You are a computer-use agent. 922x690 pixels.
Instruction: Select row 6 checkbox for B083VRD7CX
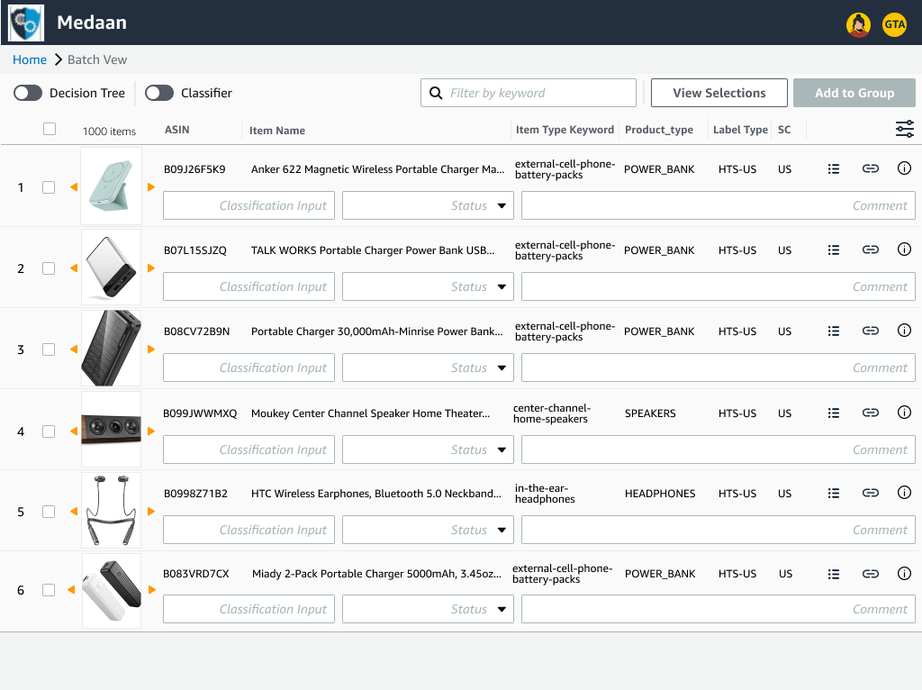coord(49,590)
